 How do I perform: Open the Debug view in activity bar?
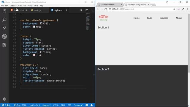(4, 36)
